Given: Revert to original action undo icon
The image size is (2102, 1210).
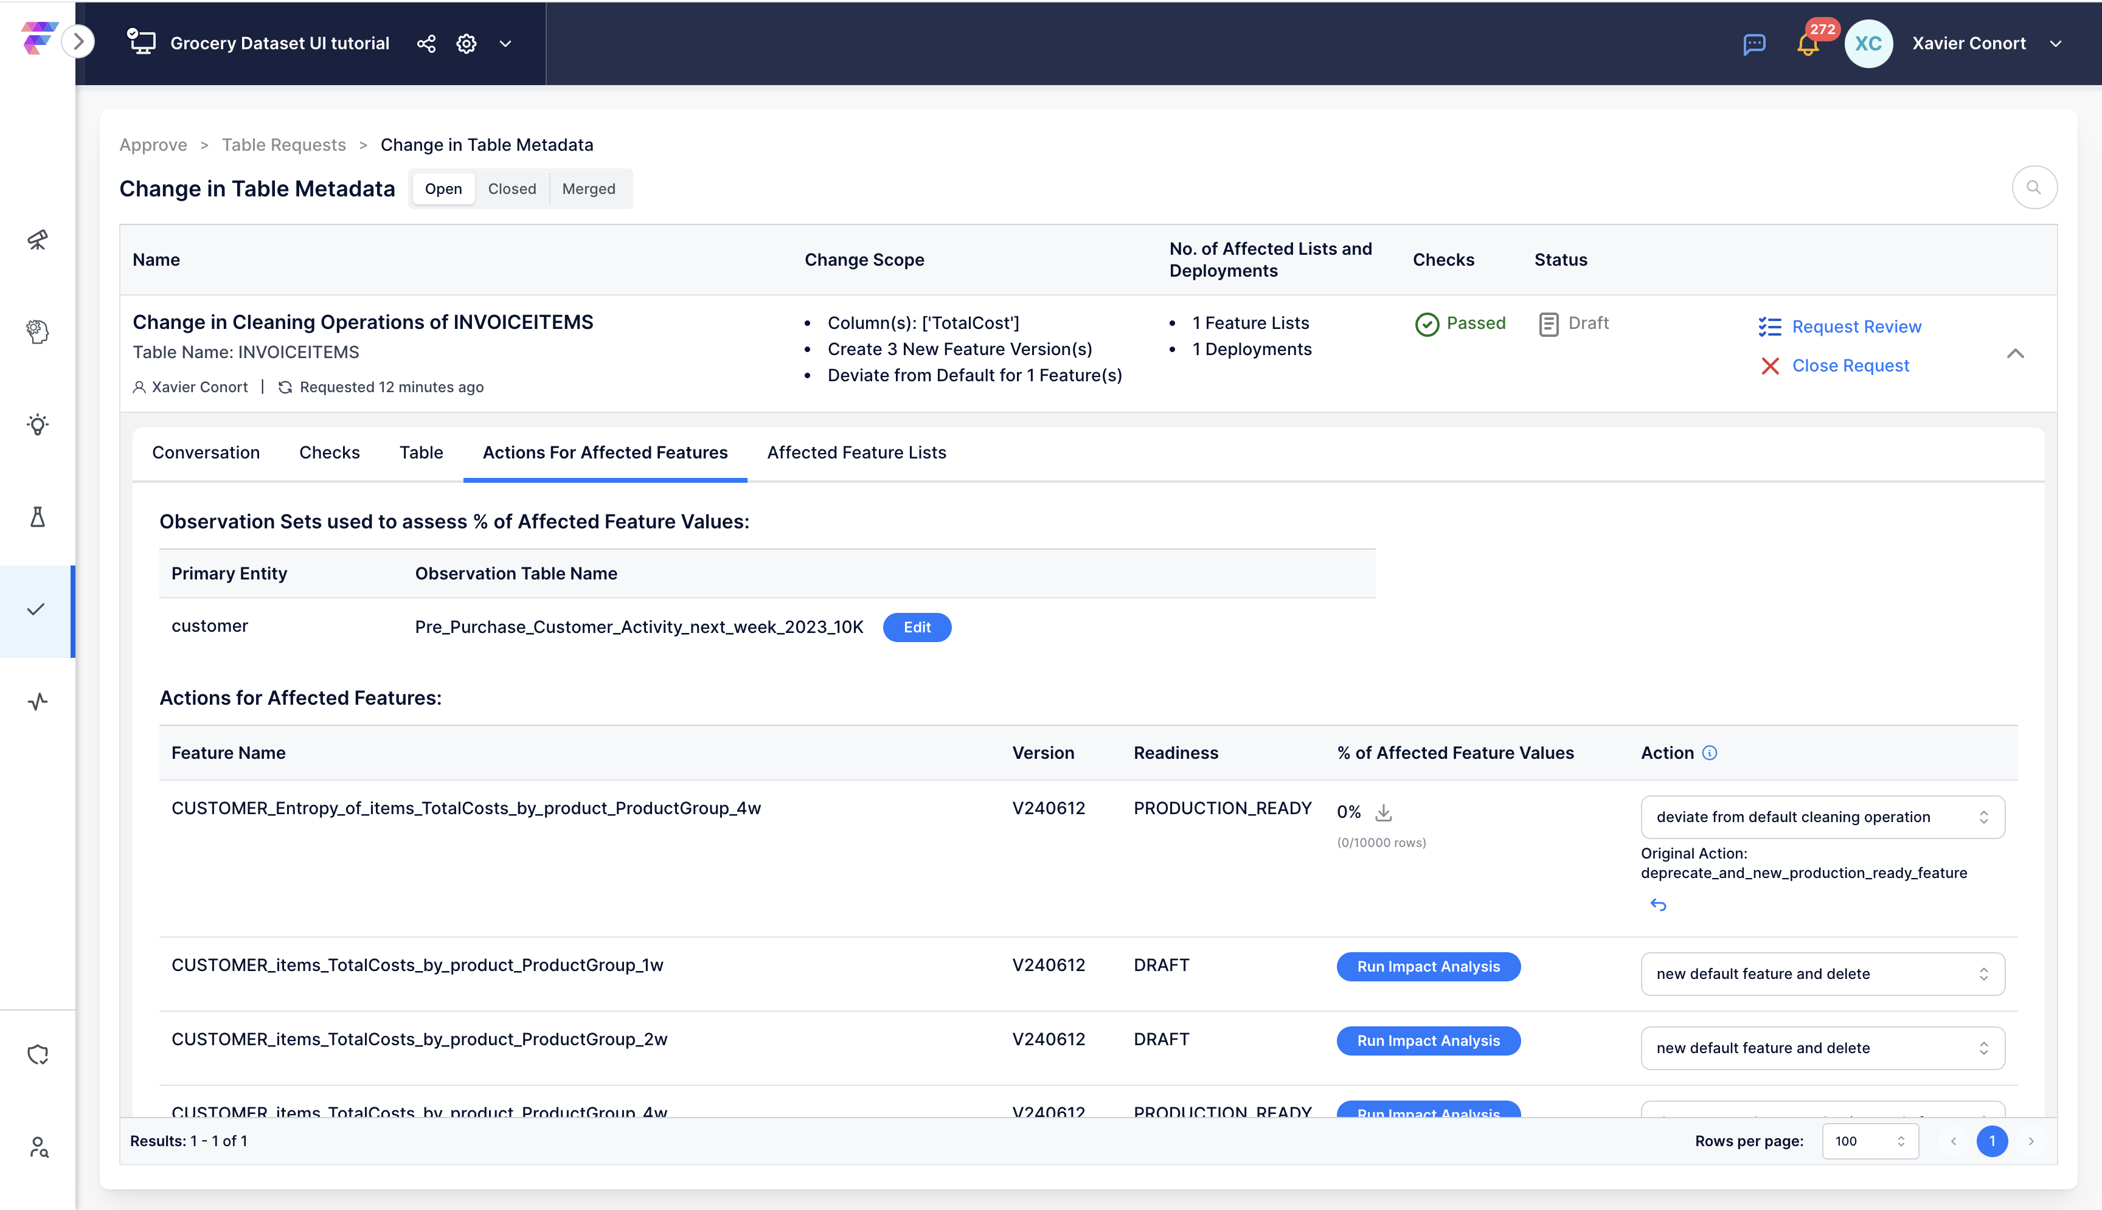Looking at the screenshot, I should tap(1658, 904).
